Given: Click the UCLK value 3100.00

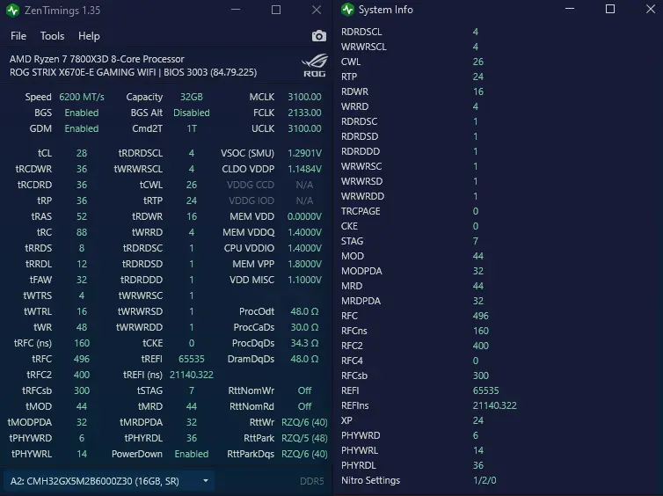Looking at the screenshot, I should [x=304, y=128].
